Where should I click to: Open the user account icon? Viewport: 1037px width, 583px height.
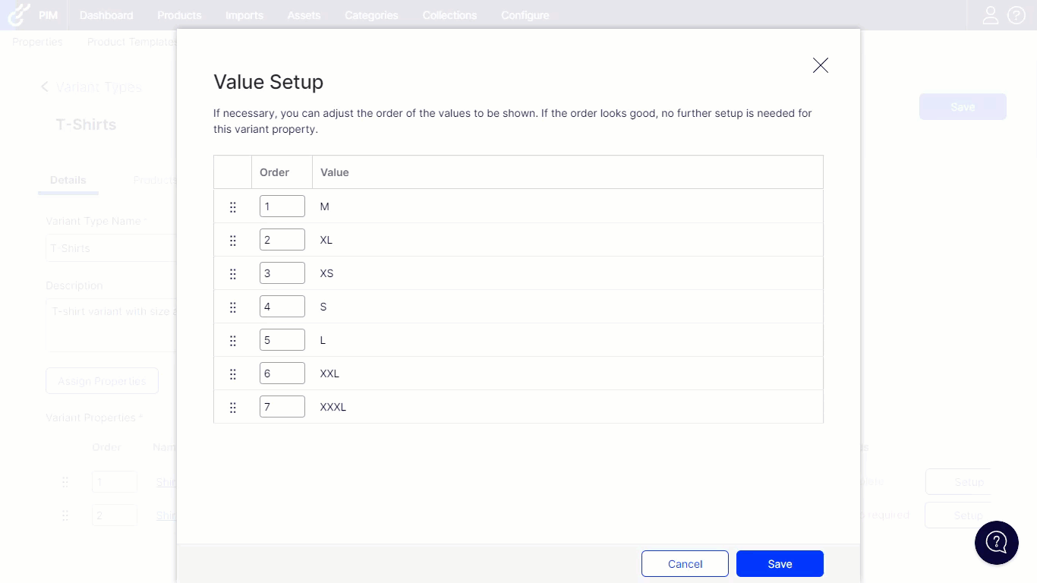(x=990, y=15)
